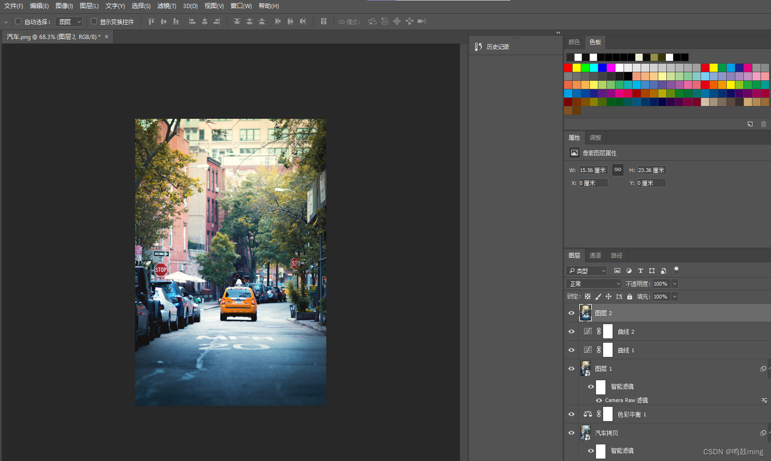Open the 填充 slider dropdown arrow
Viewport: 771px width, 461px height.
[x=674, y=297]
